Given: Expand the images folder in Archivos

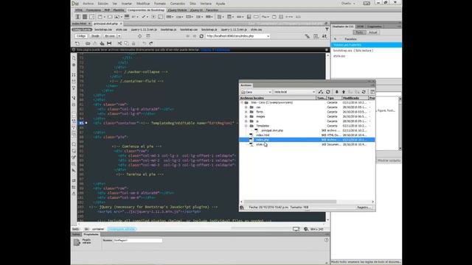Looking at the screenshot, I should [246, 116].
